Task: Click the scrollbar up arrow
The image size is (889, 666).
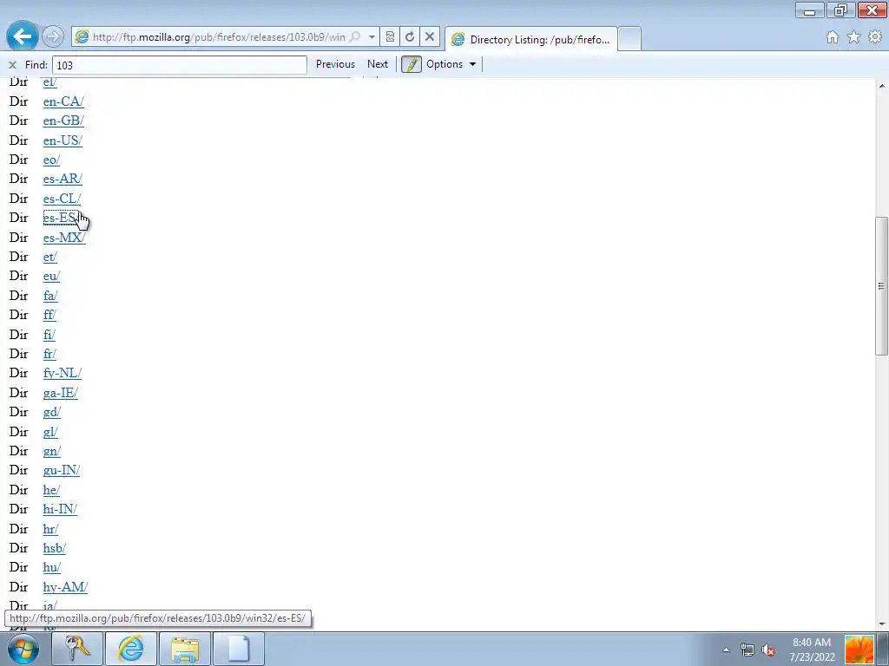Action: 882,86
